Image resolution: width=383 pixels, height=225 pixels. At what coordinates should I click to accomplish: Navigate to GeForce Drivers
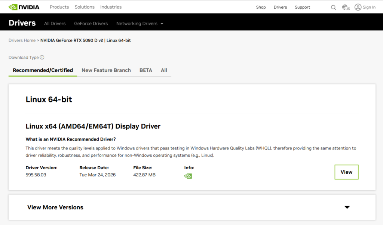[x=91, y=24]
